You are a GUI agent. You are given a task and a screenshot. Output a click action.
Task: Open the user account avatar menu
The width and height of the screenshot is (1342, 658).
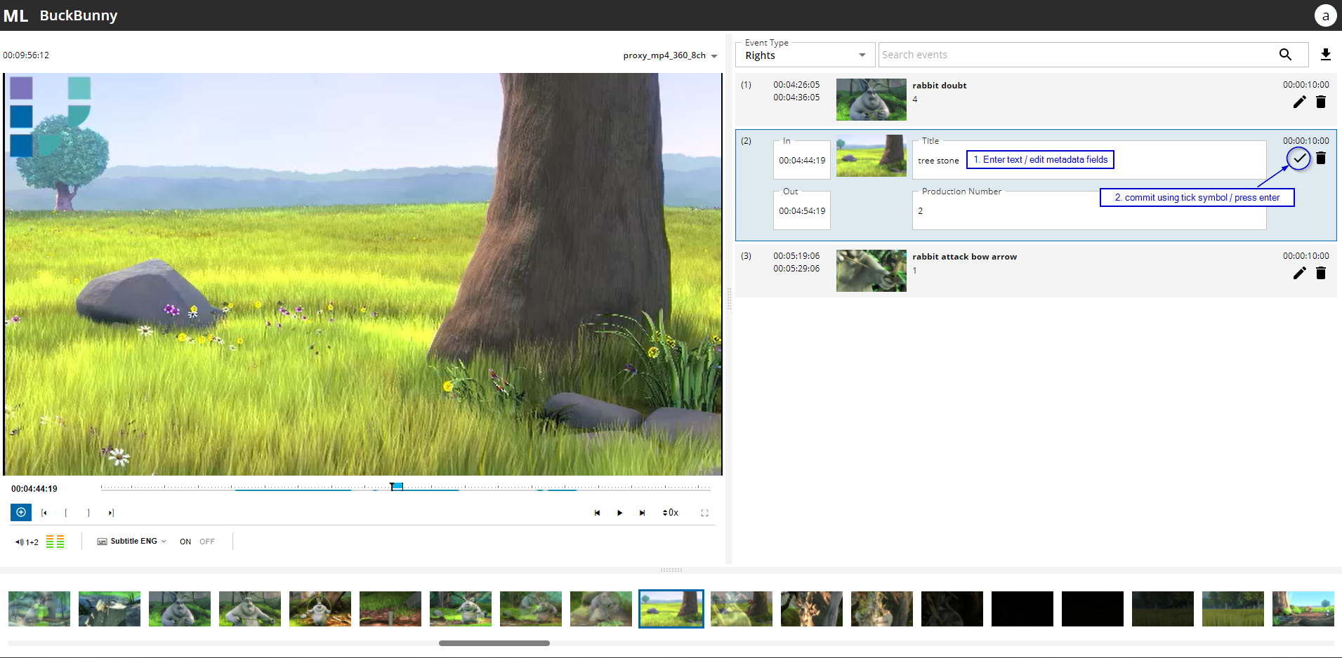coord(1325,15)
